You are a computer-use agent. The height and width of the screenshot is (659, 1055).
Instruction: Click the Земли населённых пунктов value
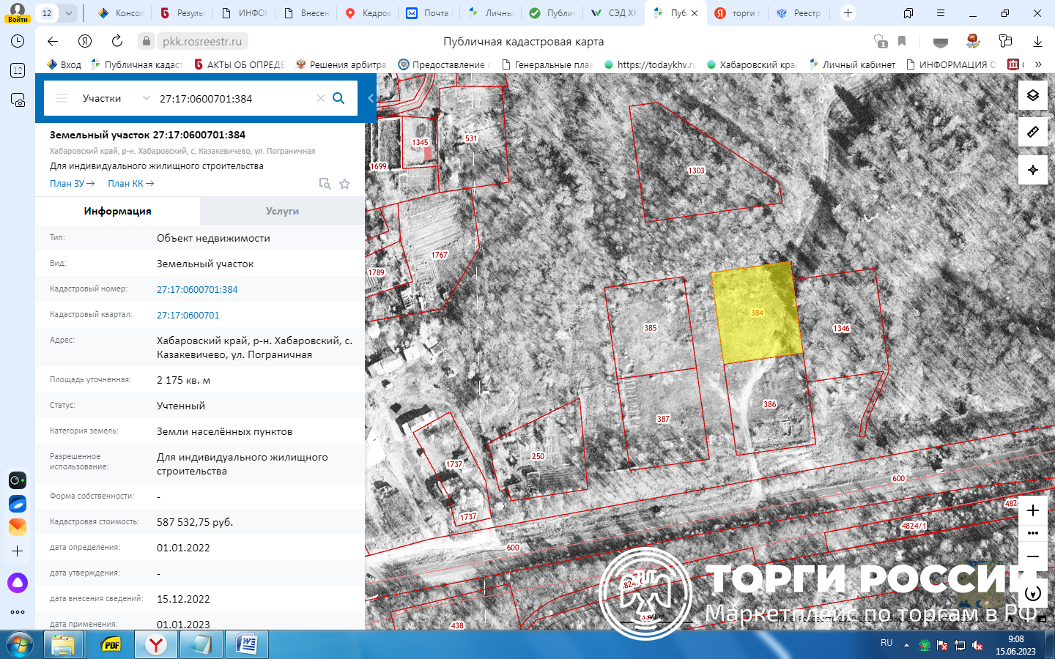coord(224,431)
